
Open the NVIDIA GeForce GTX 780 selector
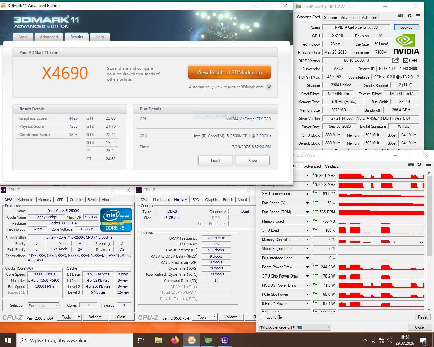point(295,327)
